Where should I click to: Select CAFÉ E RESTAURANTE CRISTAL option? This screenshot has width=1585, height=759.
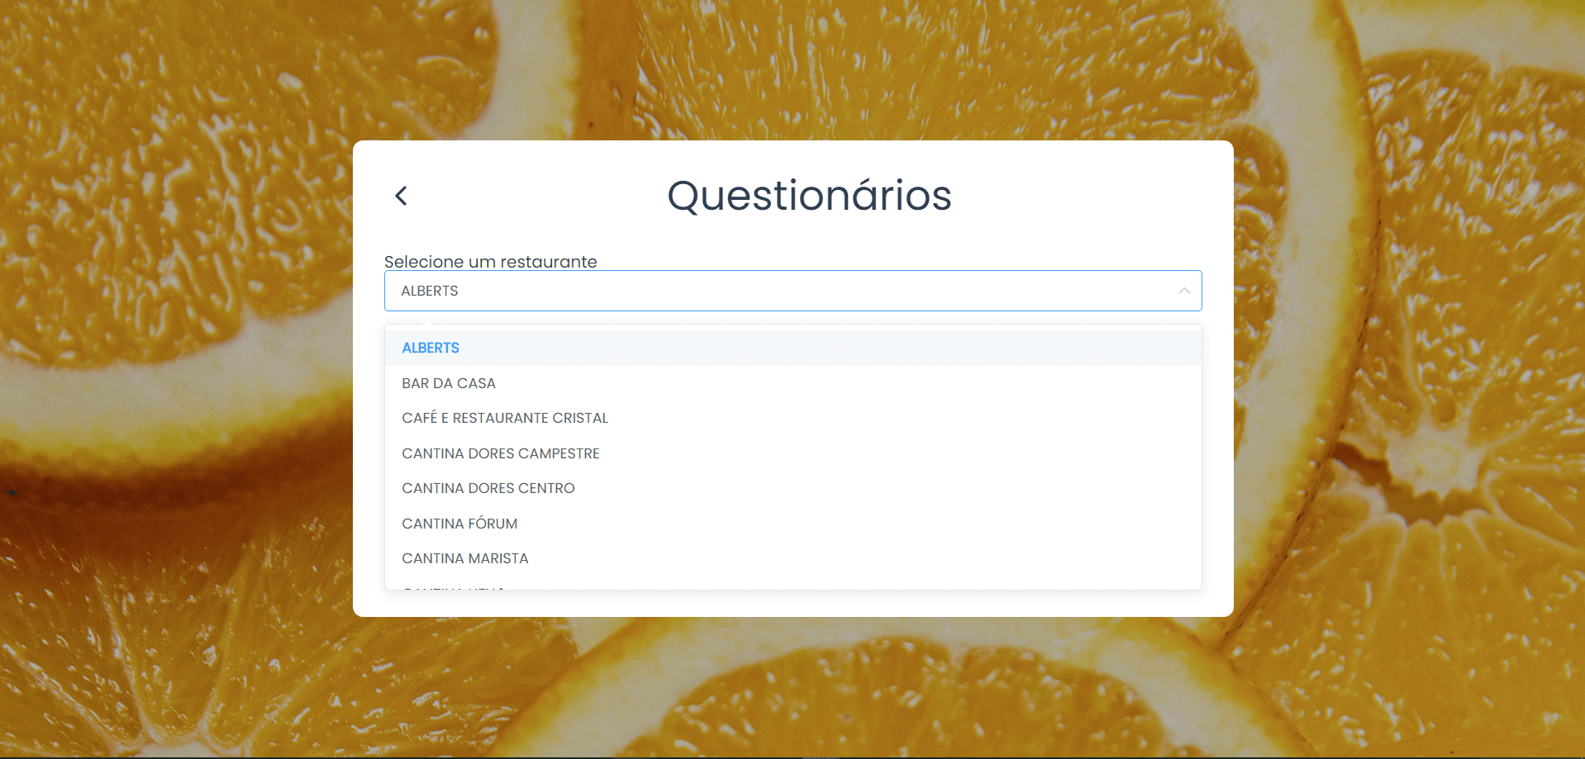pyautogui.click(x=792, y=418)
